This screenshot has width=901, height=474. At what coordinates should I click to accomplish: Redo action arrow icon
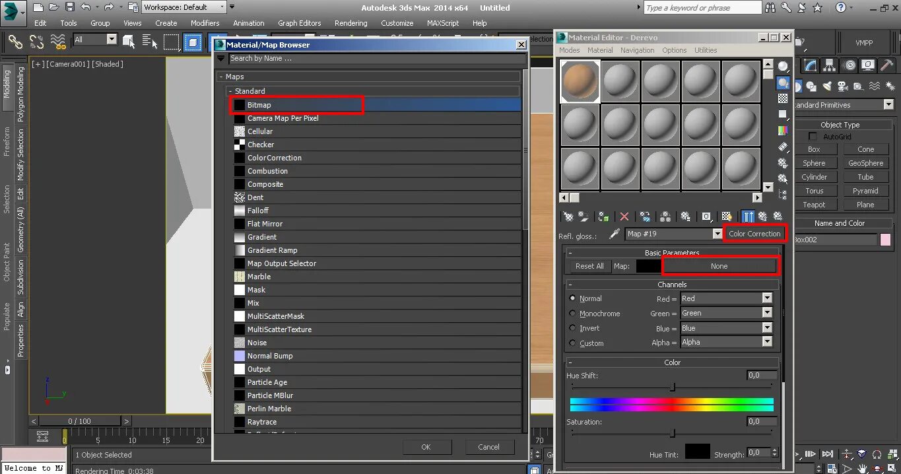(x=110, y=7)
